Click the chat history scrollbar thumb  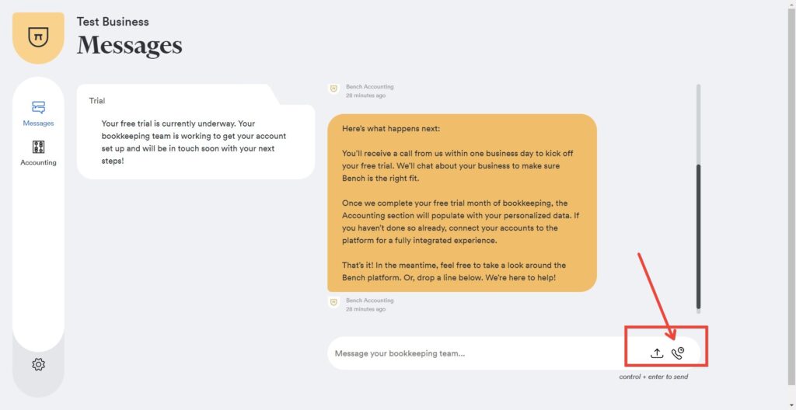[699, 236]
